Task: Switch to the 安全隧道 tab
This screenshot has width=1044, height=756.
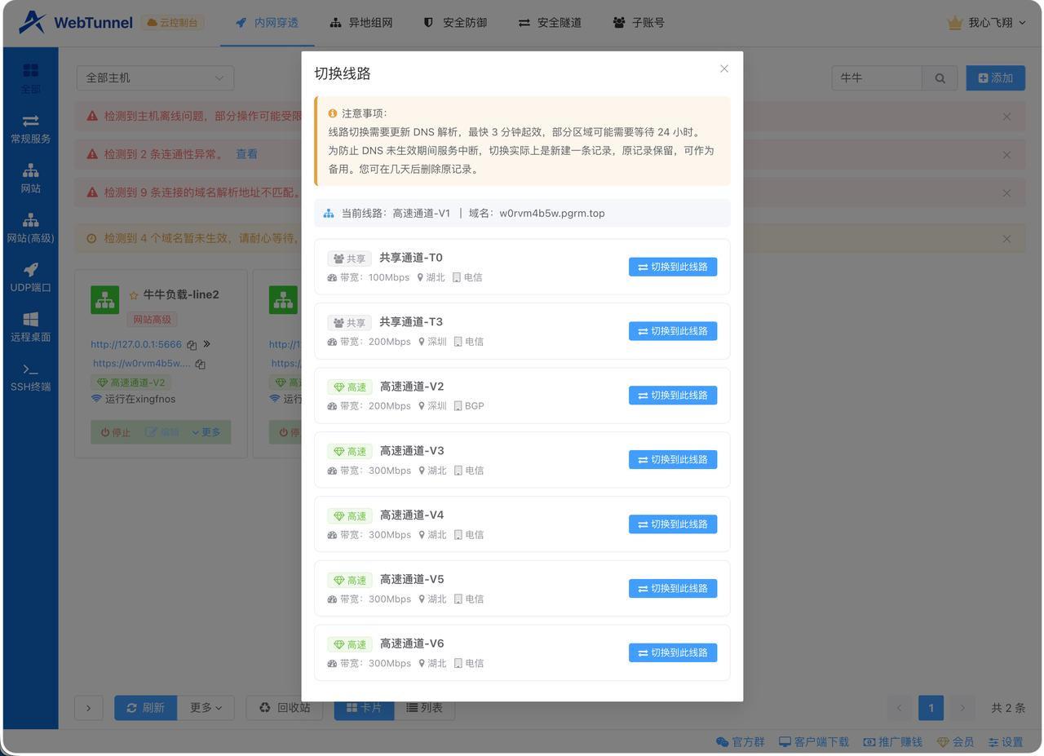Action: (x=550, y=23)
